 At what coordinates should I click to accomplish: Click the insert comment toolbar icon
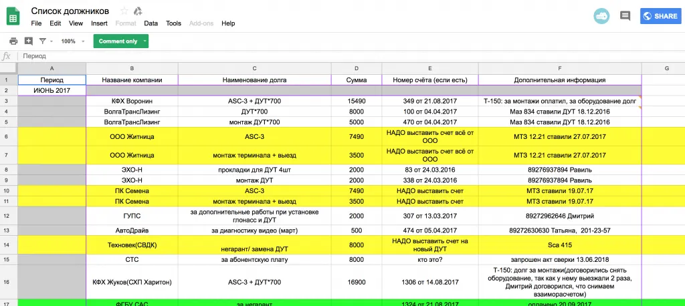pos(28,41)
